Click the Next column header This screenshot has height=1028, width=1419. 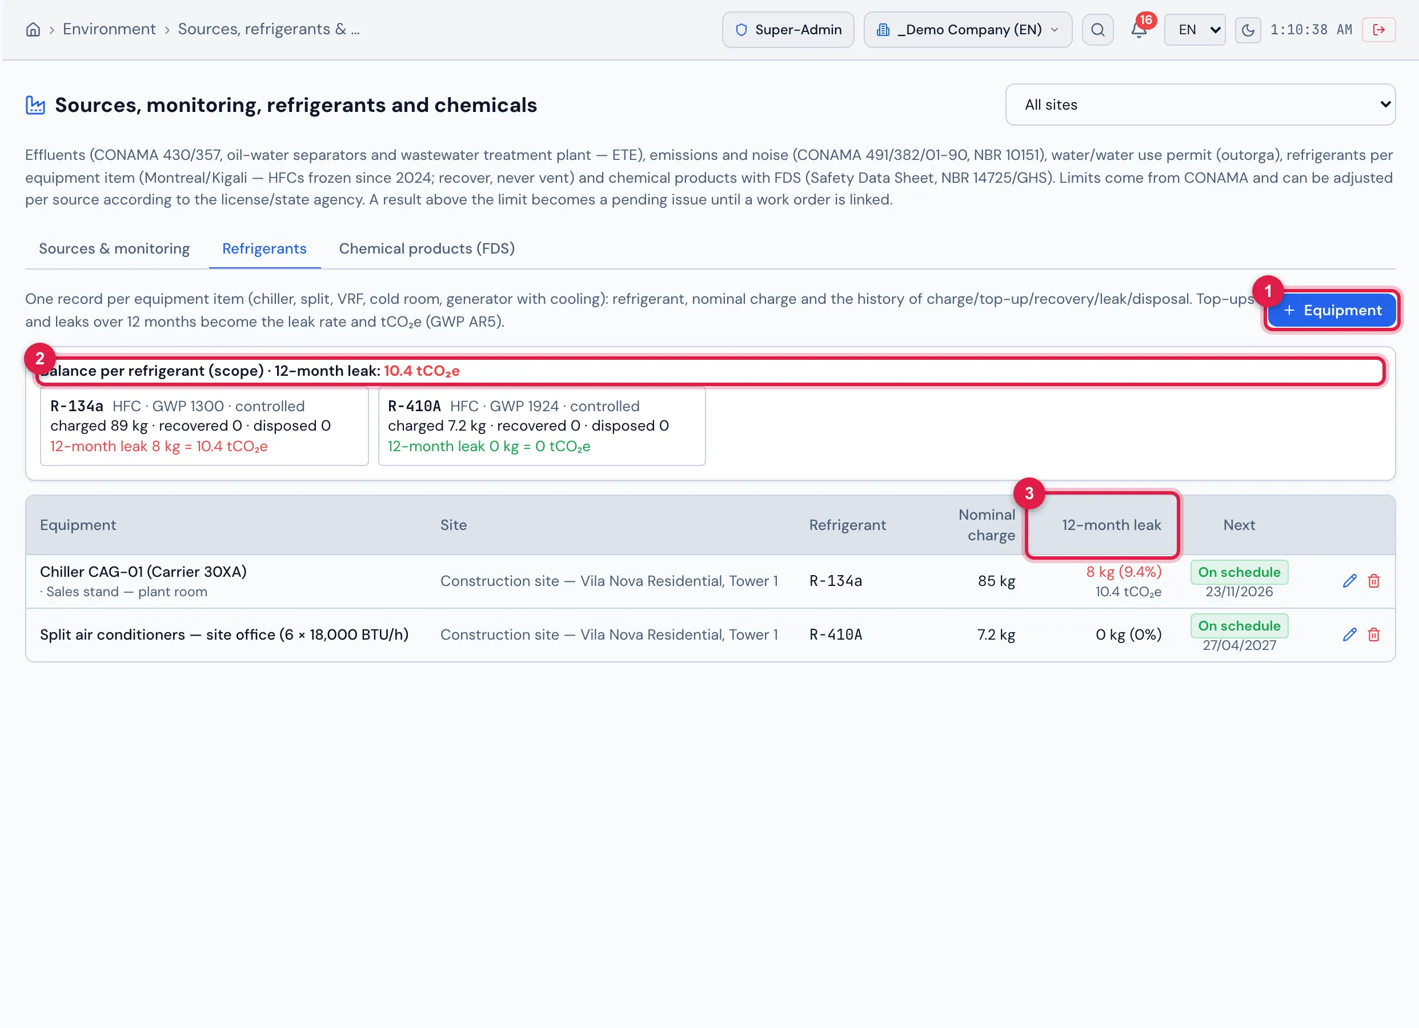[1239, 525]
